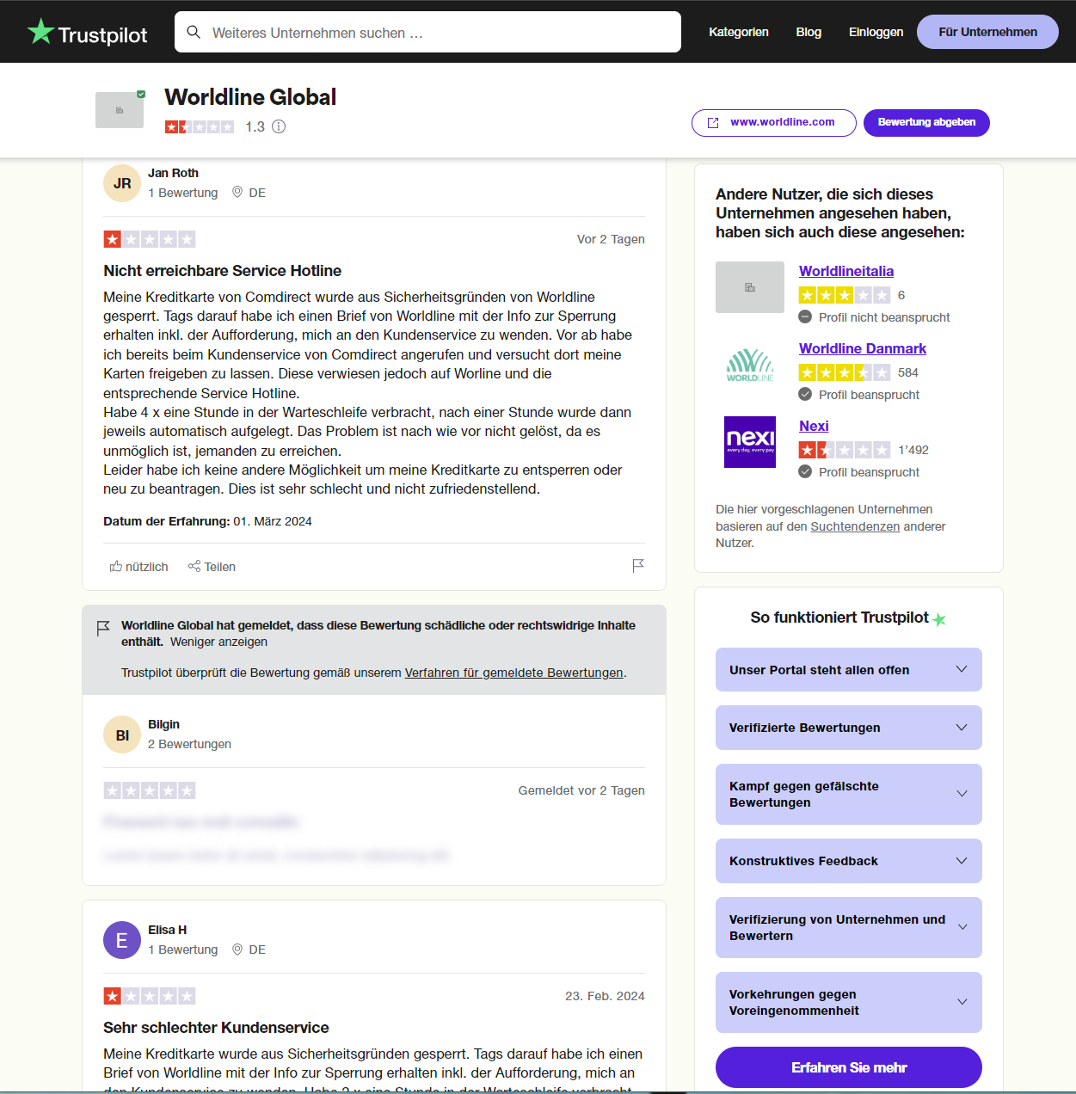Screen dimensions: 1076x1094
Task: Click the rating info icon next to 1.3
Action: point(279,126)
